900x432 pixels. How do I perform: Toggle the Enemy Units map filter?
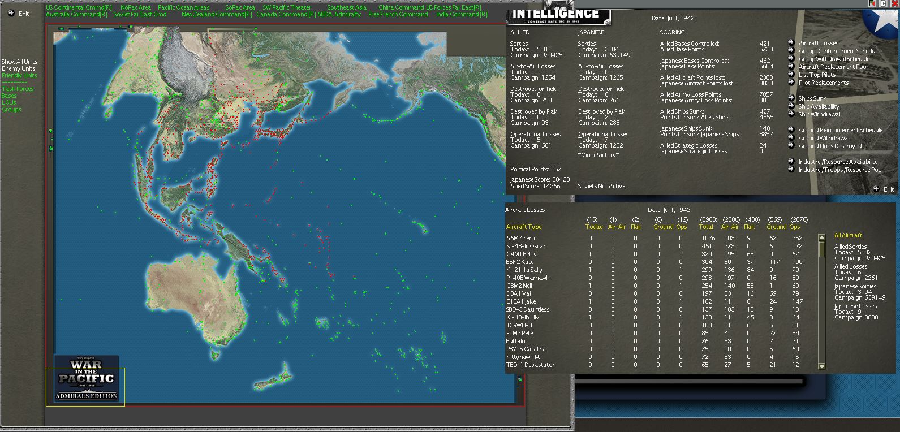click(x=19, y=68)
